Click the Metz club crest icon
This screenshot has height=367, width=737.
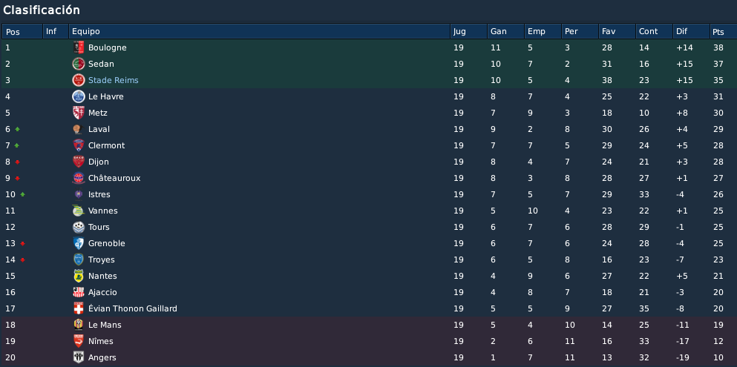(x=79, y=113)
